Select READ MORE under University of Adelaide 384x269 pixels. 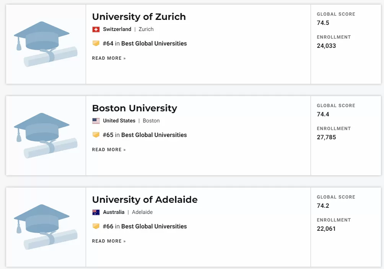coord(109,241)
